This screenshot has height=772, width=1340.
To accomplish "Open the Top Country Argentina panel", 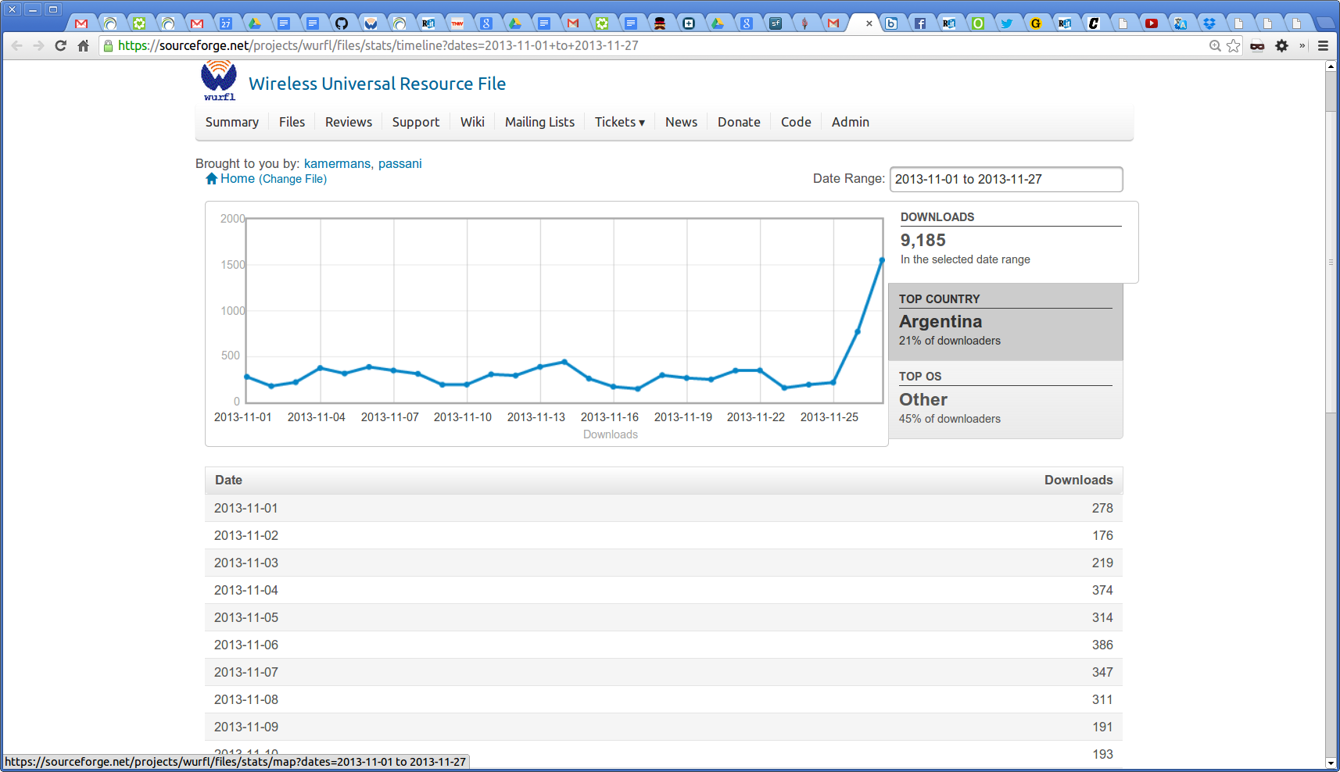I will 1005,321.
